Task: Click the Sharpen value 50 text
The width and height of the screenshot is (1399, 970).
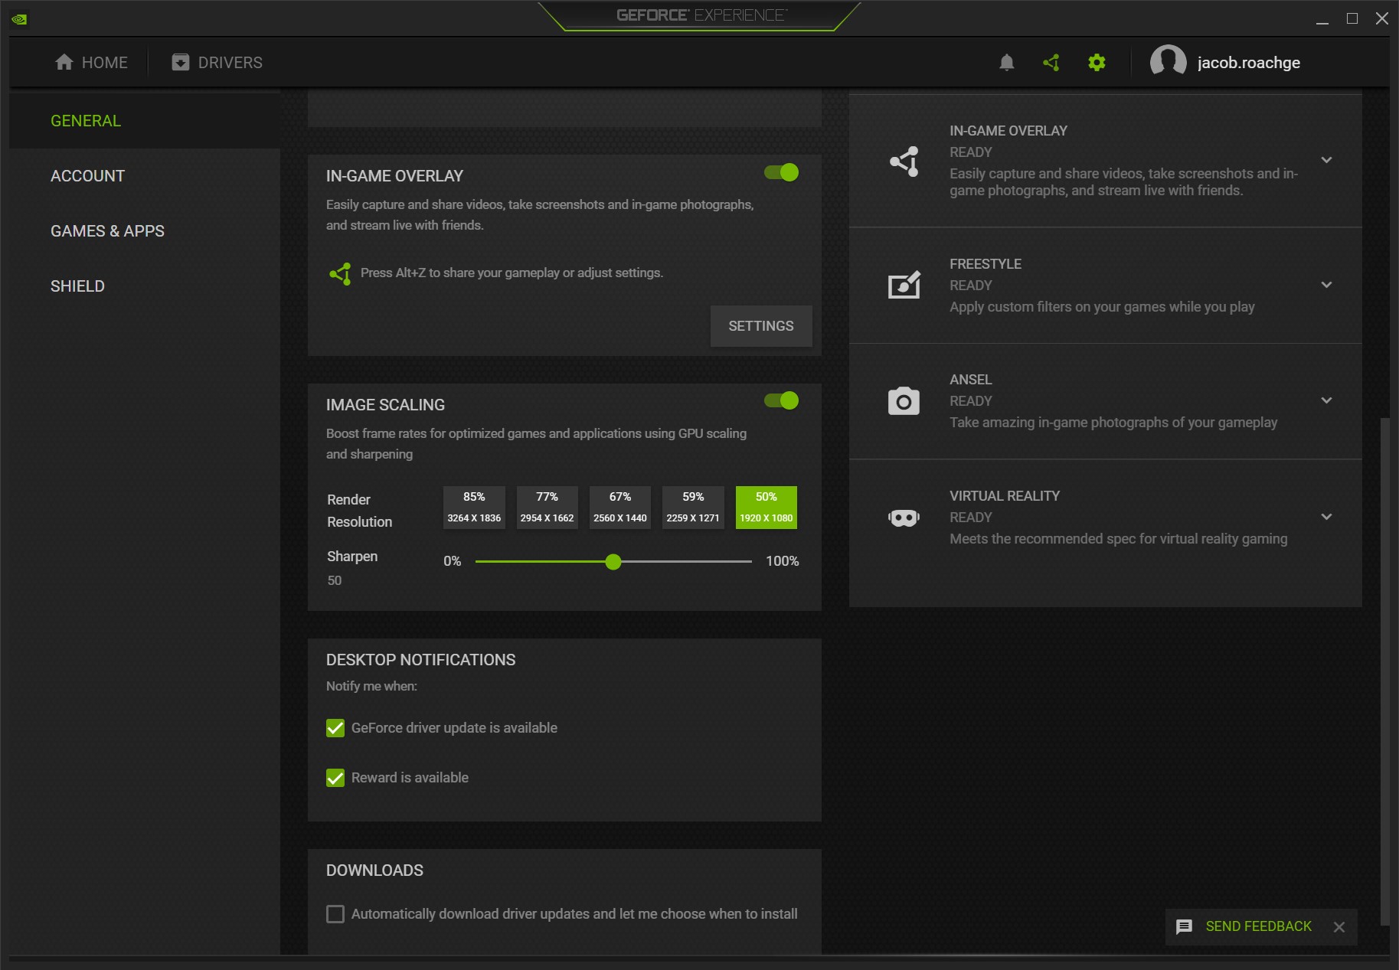Action: tap(335, 580)
